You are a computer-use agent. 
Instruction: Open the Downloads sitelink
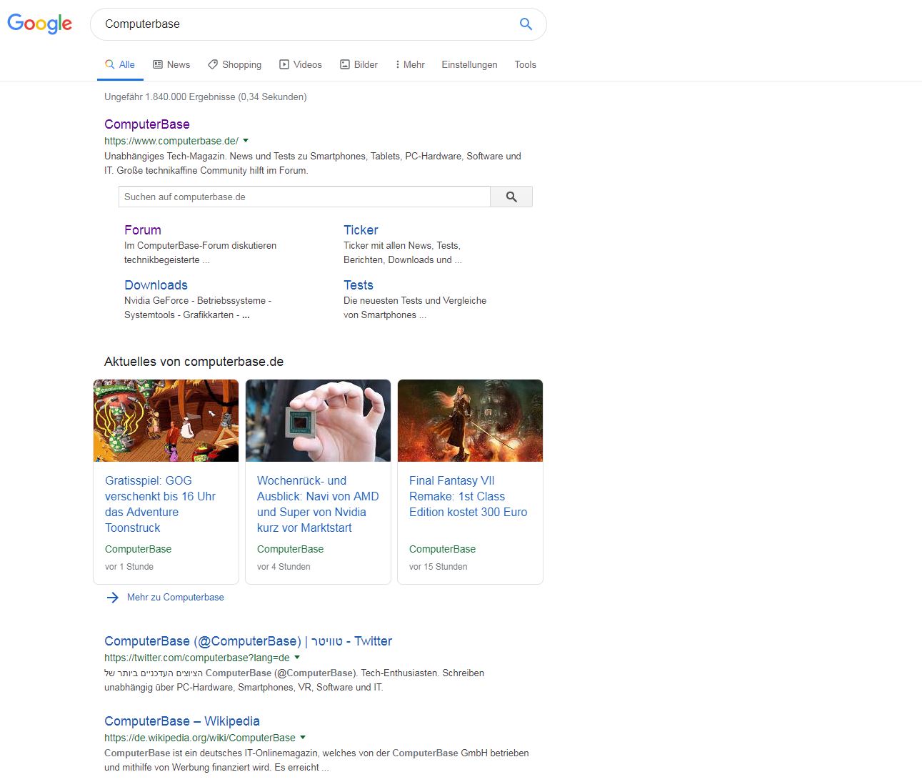(156, 285)
